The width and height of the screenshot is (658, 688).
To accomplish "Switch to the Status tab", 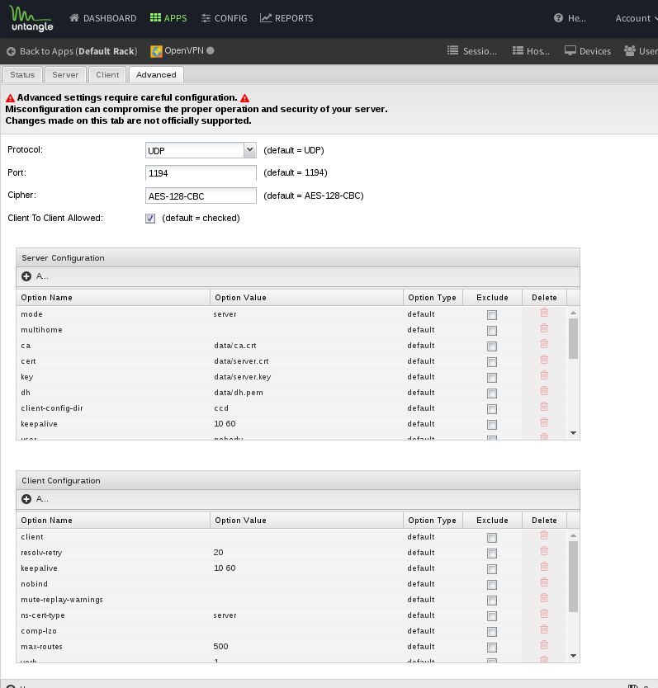I will coord(22,74).
